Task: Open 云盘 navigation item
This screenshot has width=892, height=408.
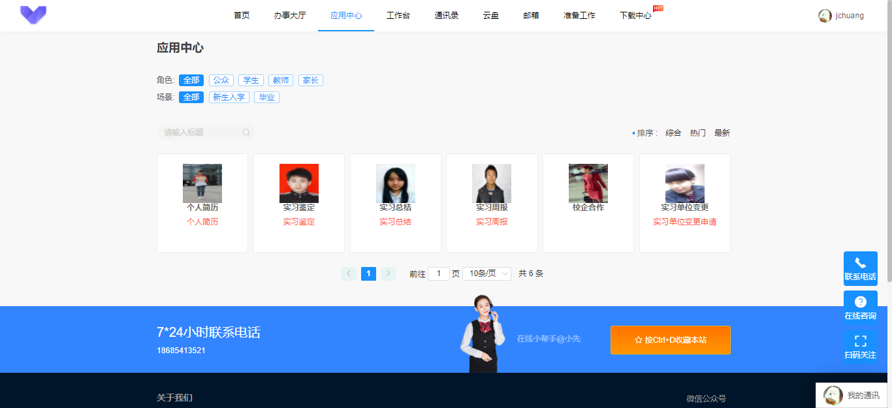Action: pos(491,16)
